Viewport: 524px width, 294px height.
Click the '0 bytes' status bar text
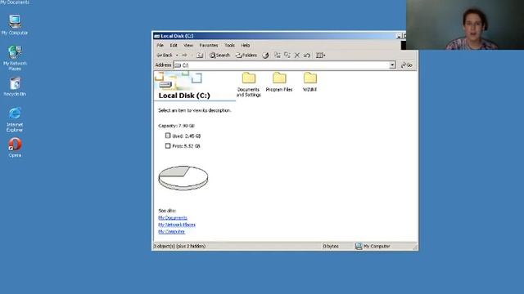[331, 246]
